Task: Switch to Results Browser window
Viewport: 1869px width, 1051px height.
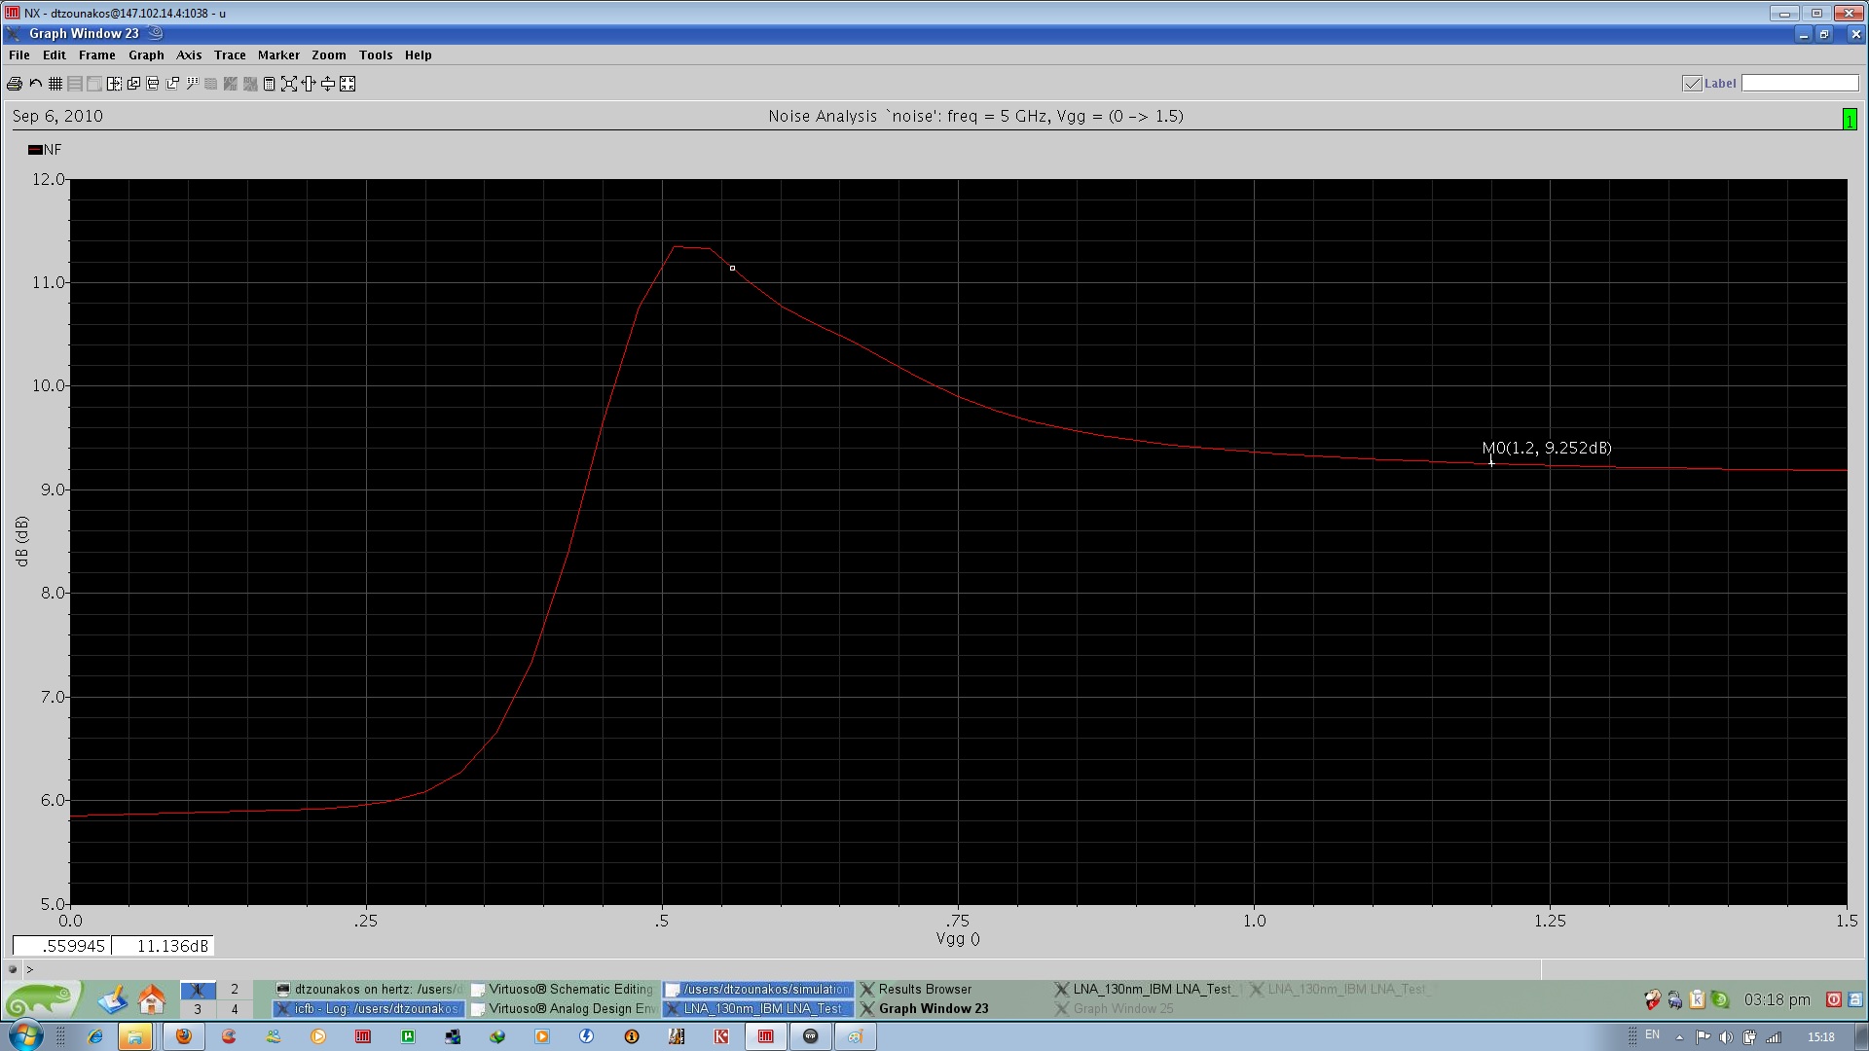Action: point(924,989)
